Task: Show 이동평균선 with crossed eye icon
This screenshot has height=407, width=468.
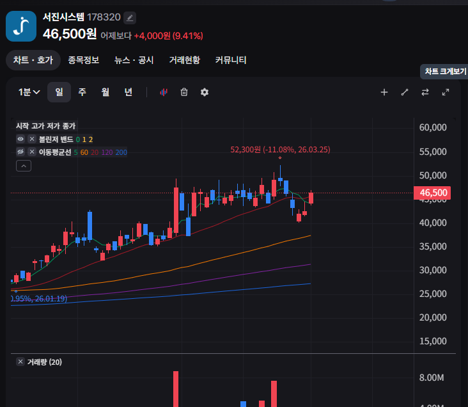Action: 20,152
